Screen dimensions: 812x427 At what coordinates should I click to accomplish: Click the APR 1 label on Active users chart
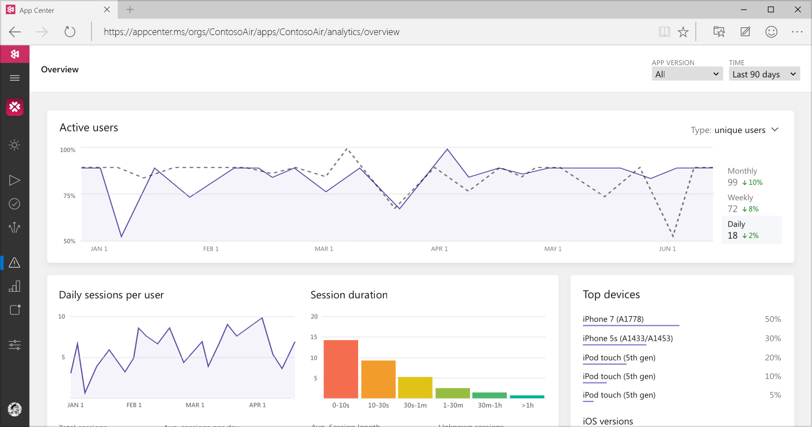[439, 249]
